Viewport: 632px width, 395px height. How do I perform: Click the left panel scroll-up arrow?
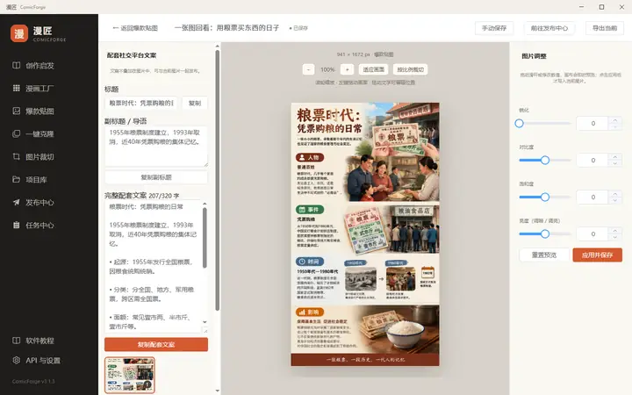(218, 47)
